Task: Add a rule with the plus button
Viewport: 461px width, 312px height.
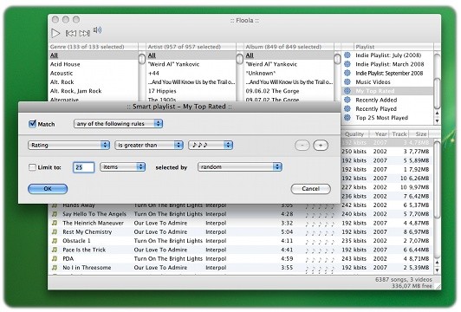Action: point(321,146)
